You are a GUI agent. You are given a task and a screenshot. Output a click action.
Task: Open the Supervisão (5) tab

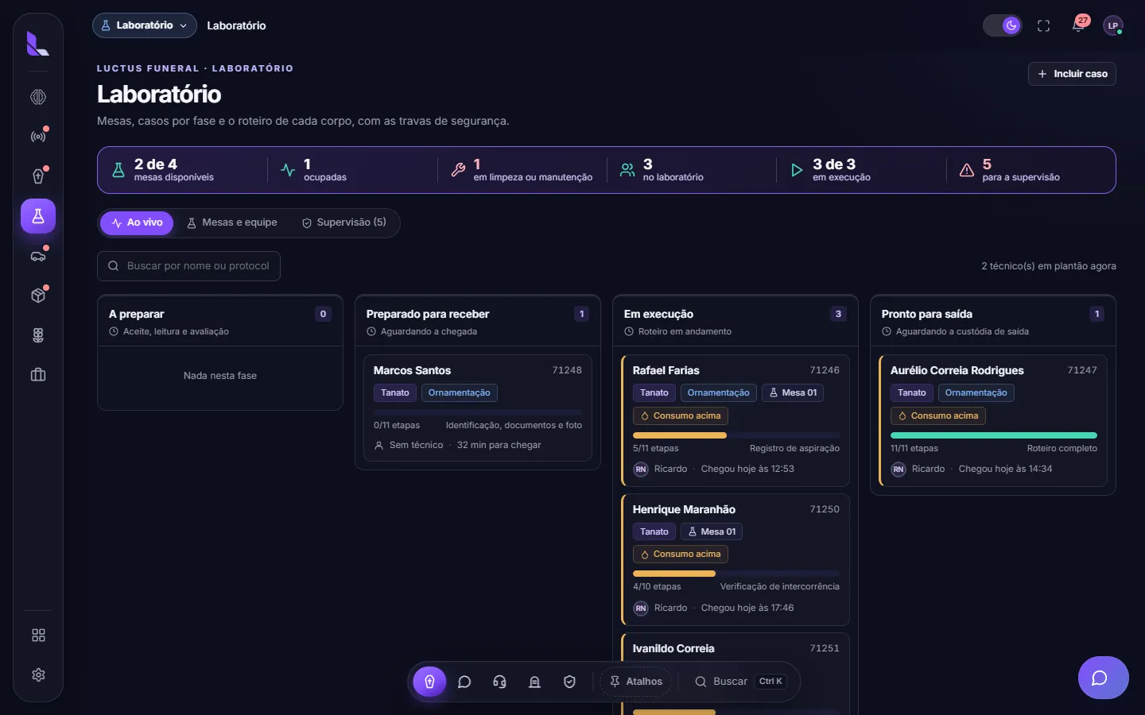pos(344,223)
